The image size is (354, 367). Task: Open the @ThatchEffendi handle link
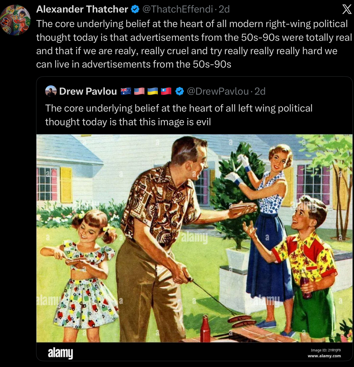[177, 9]
